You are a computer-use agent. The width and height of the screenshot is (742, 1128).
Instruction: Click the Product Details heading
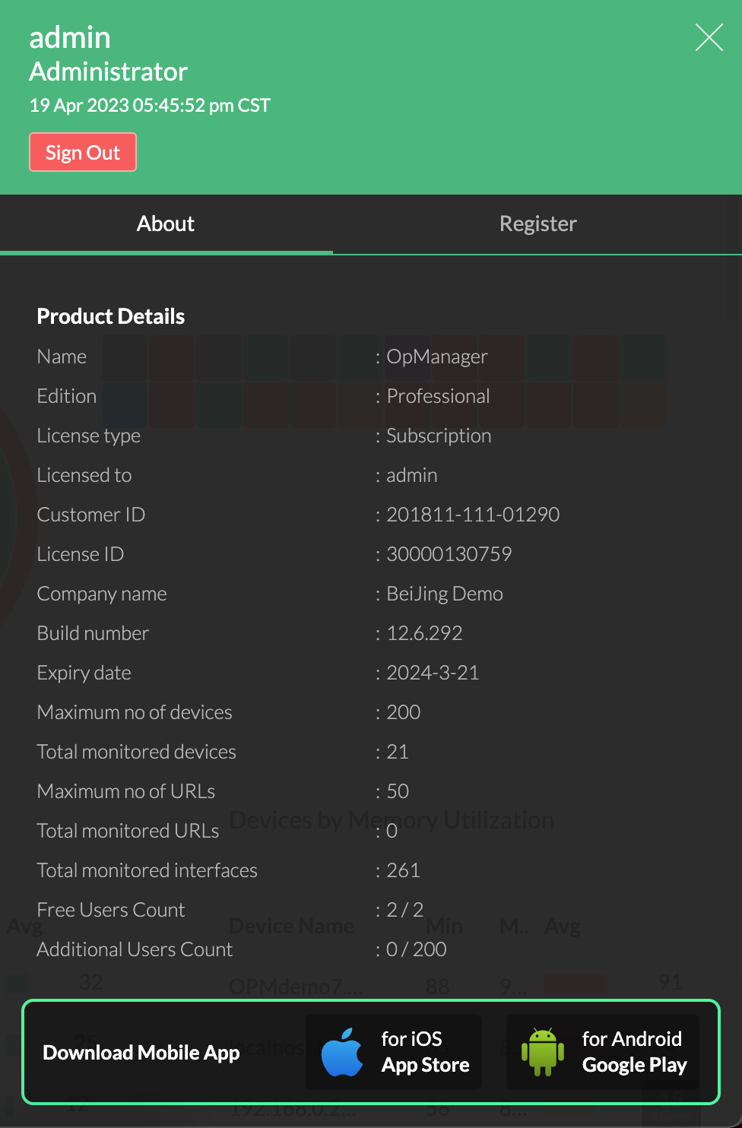pyautogui.click(x=111, y=316)
